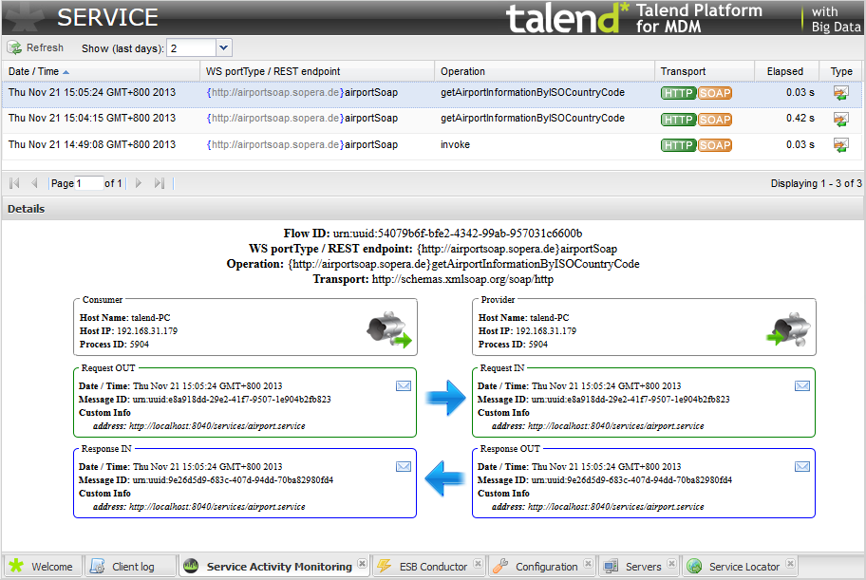Click the 0.42 s elapsed value

[x=800, y=119]
